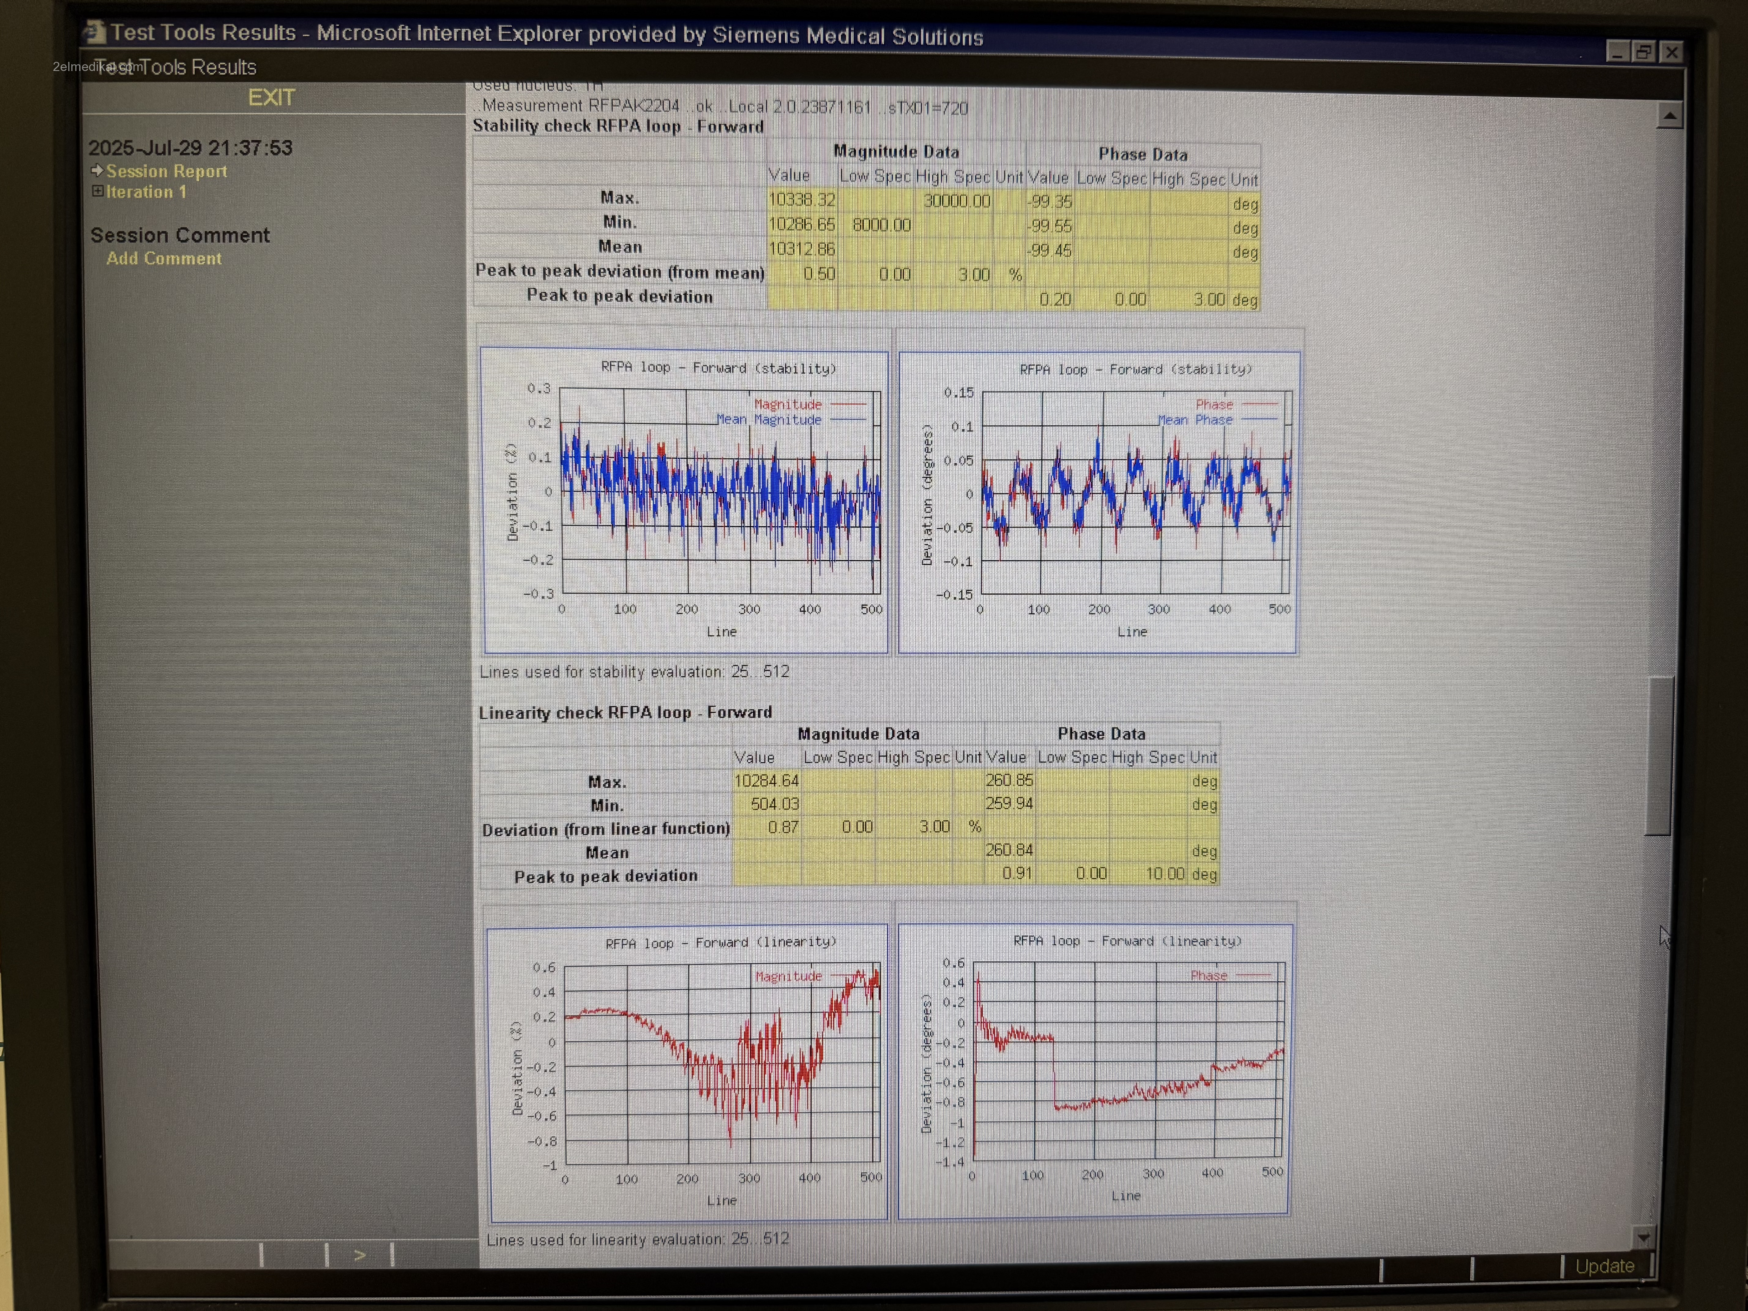Click the linearity deviation value 0.87

point(783,827)
